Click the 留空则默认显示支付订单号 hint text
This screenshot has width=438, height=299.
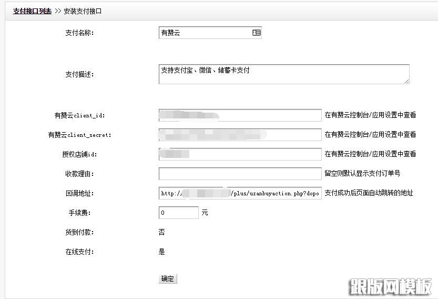point(362,173)
